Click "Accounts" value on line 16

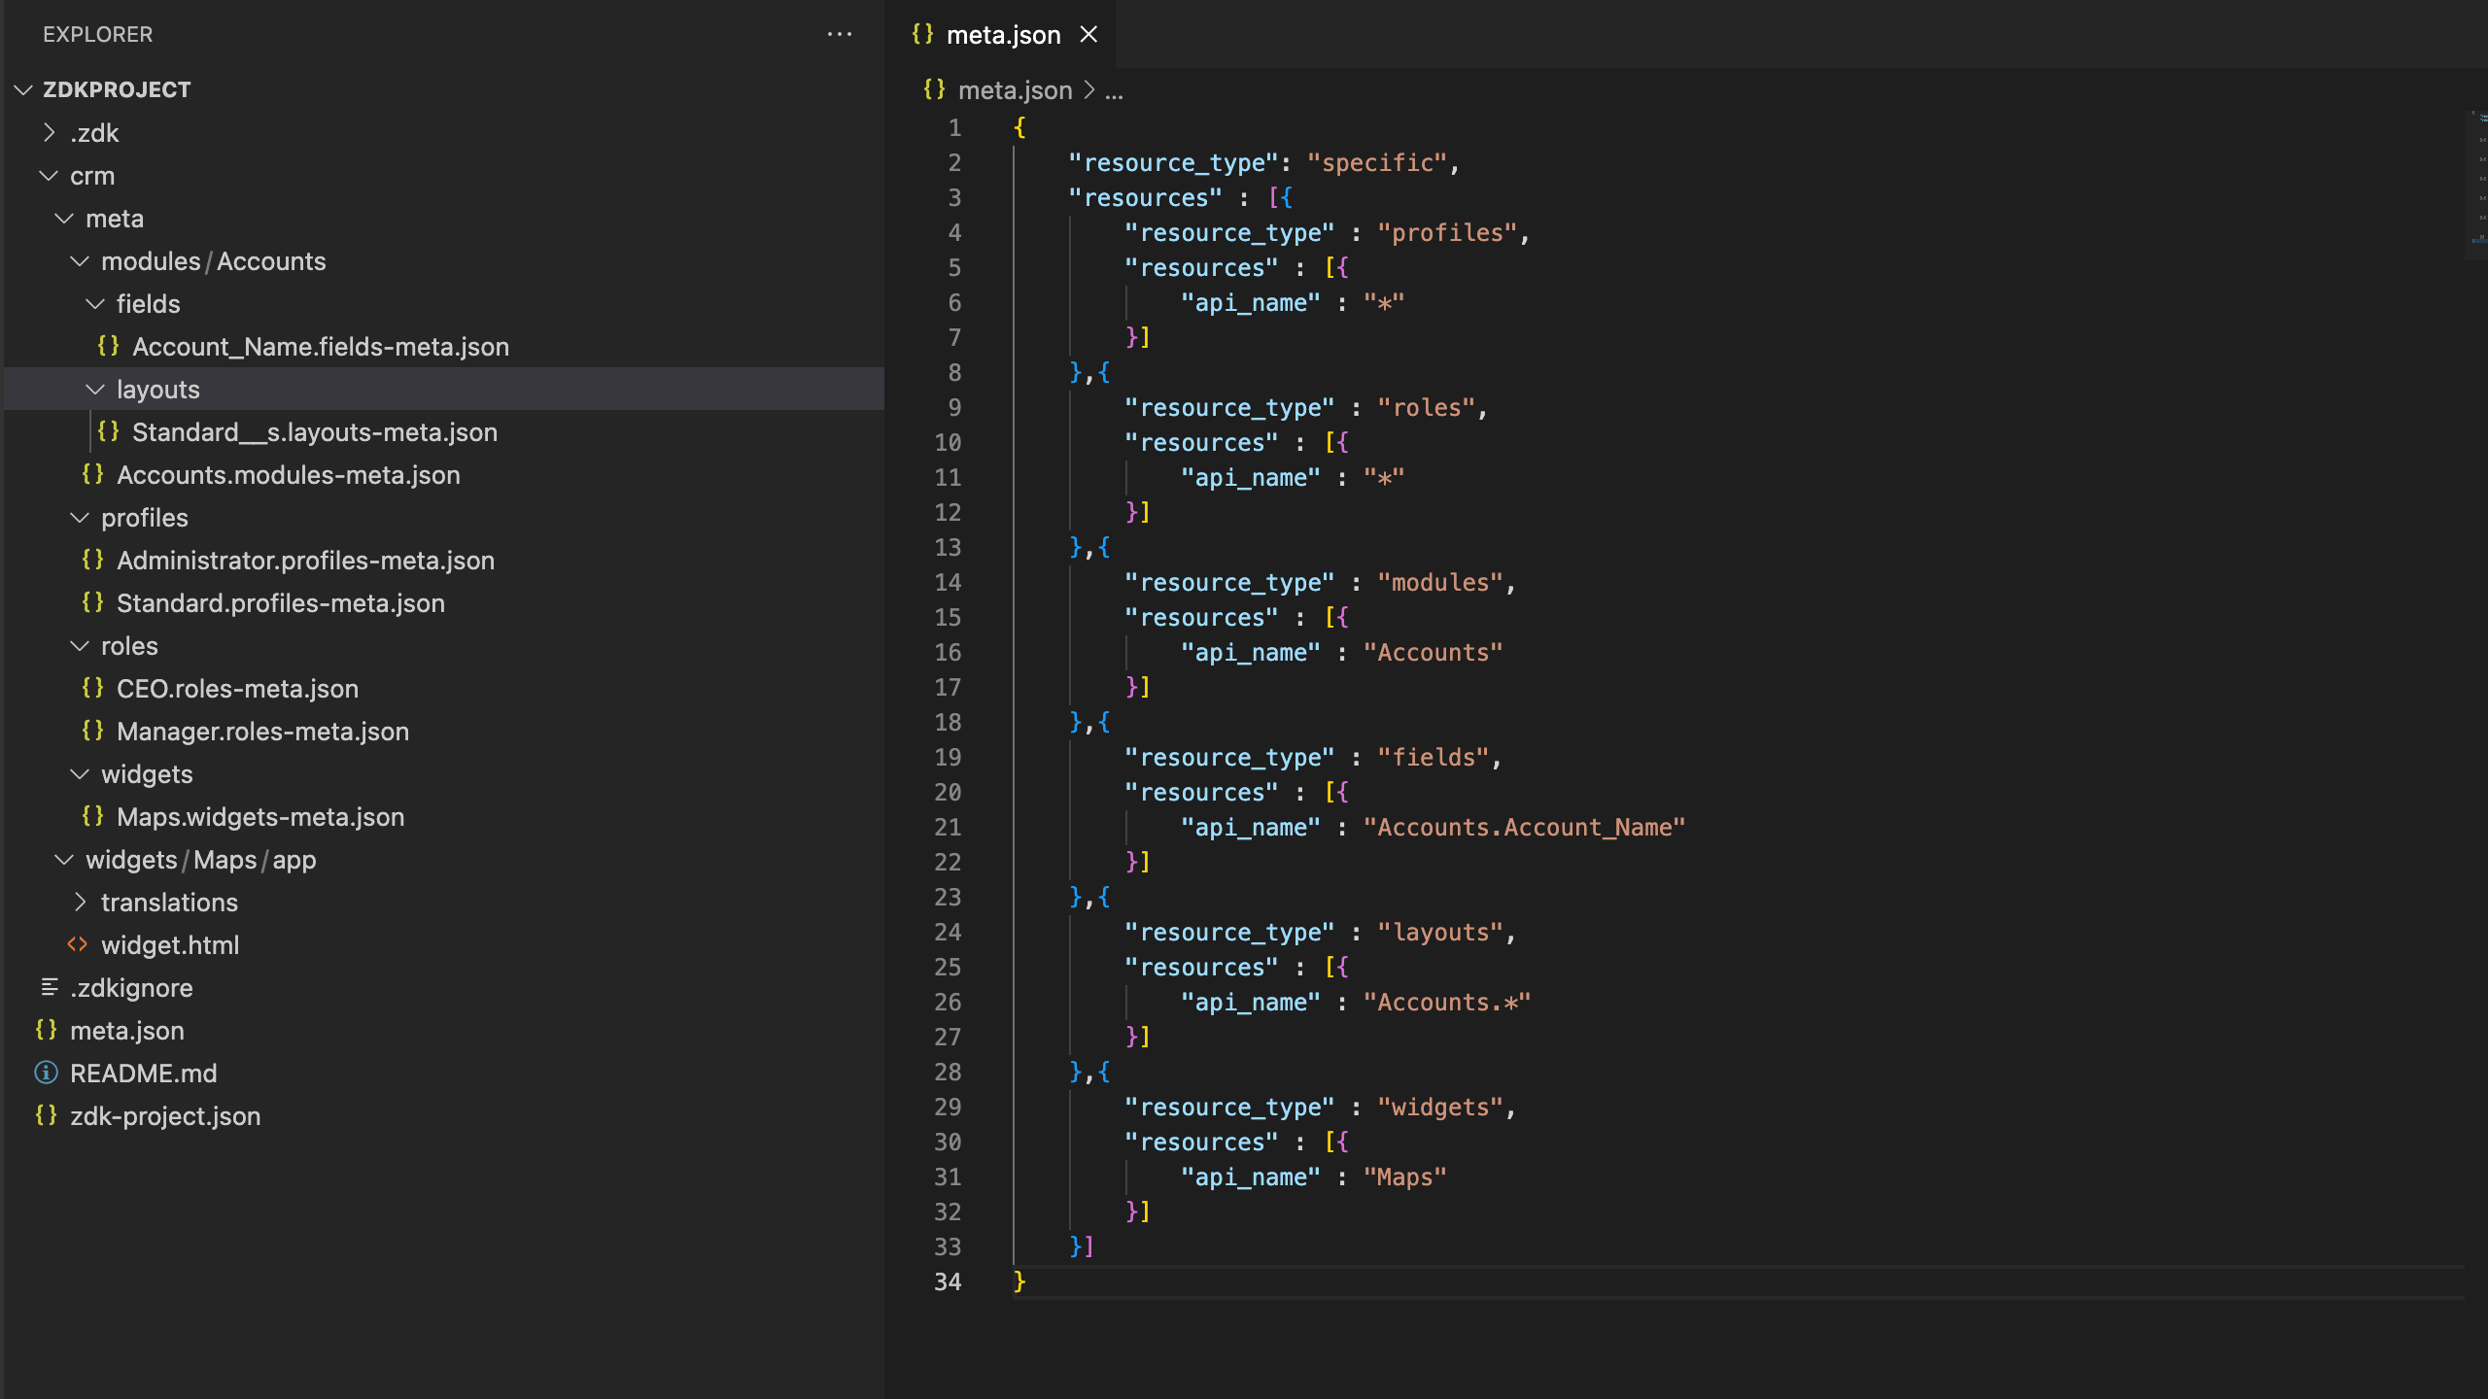[x=1433, y=652]
